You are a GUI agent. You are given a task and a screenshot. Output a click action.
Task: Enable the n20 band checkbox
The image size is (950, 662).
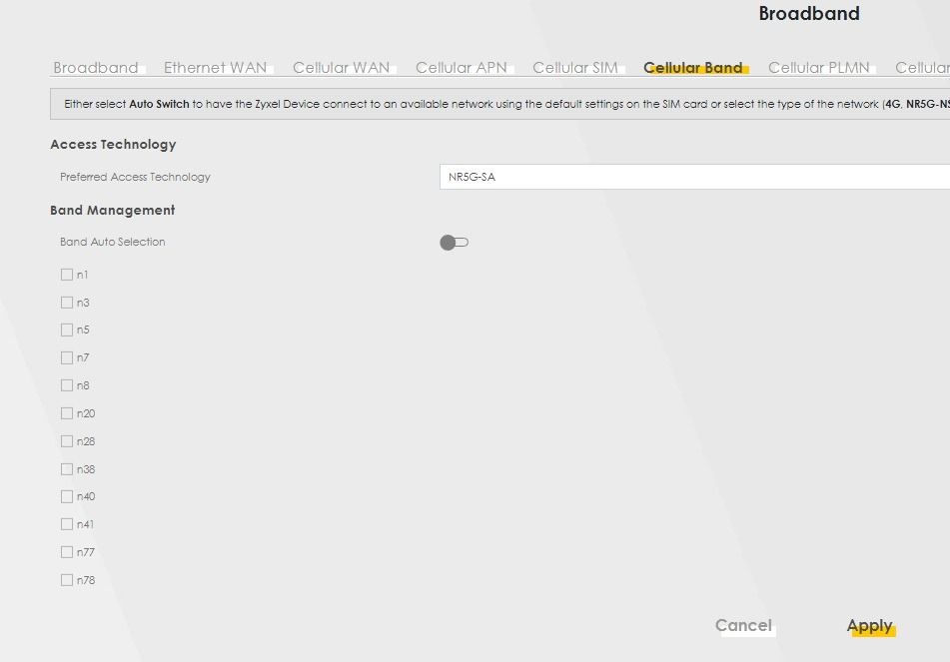pos(67,413)
